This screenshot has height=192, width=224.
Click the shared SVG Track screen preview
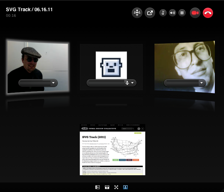[112, 149]
